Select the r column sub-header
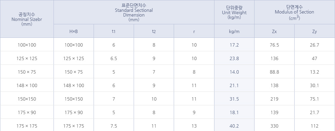 pyautogui.click(x=194, y=31)
